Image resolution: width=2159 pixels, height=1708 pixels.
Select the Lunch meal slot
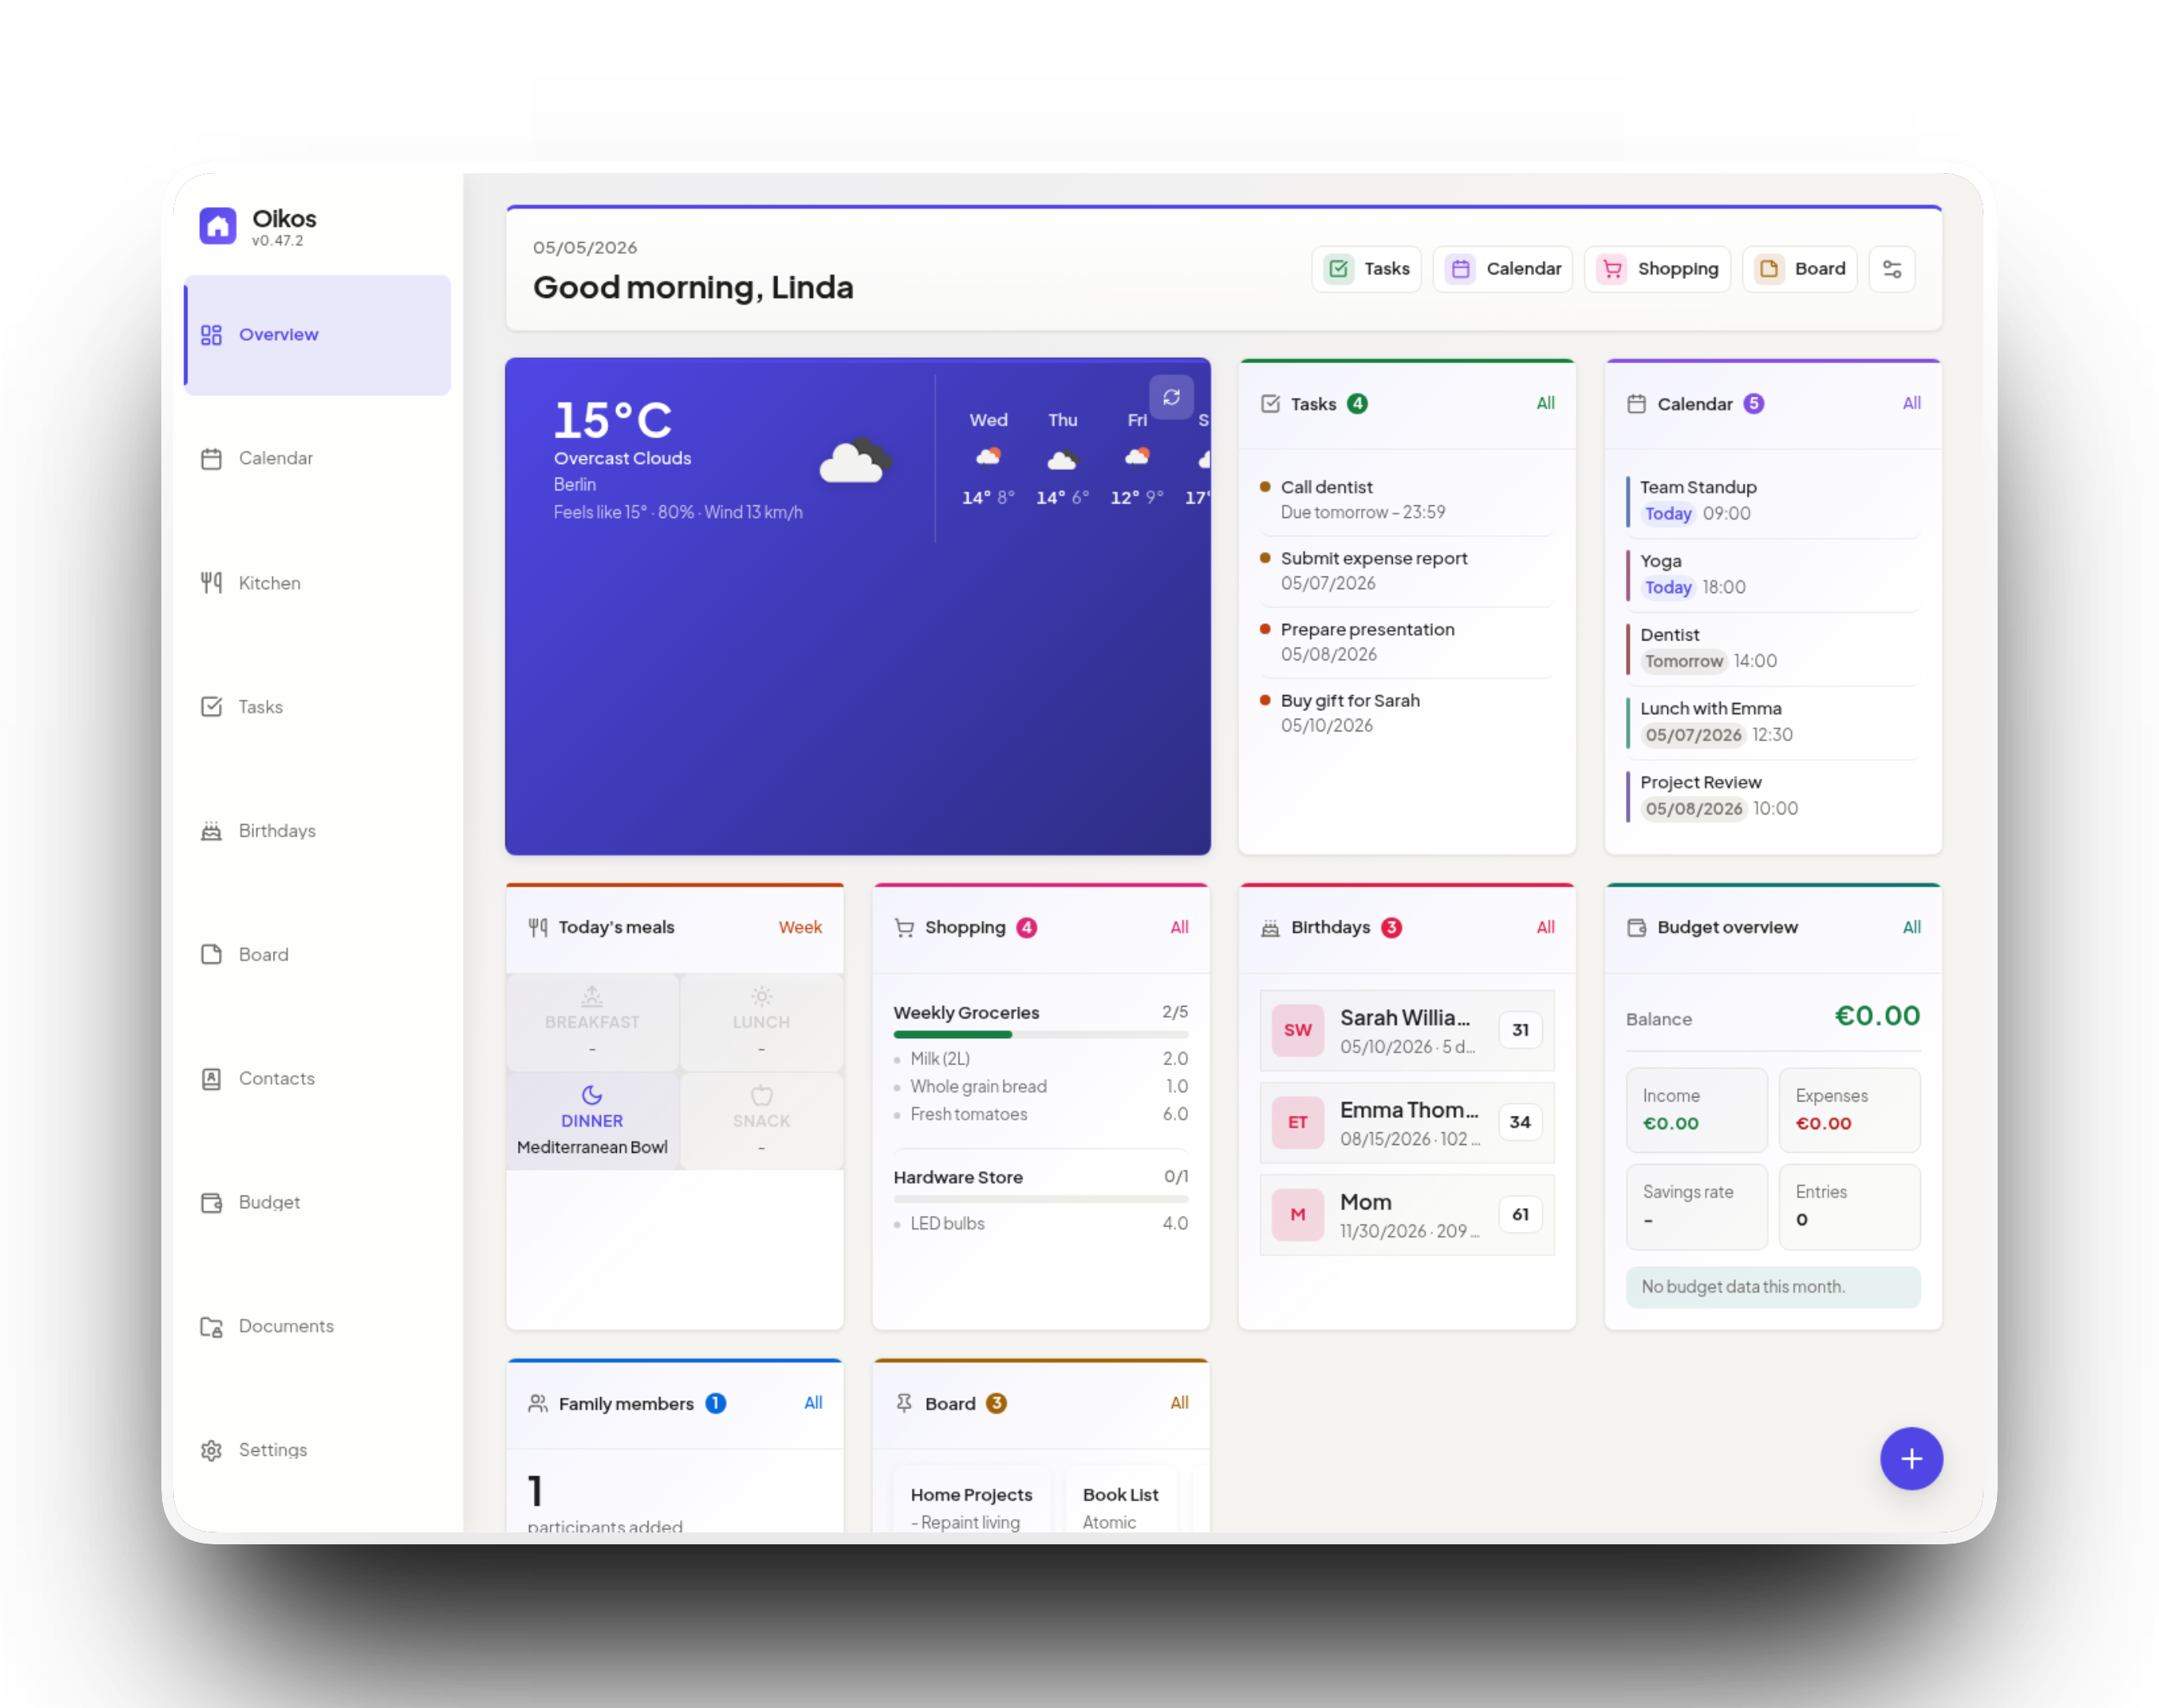tap(761, 1022)
